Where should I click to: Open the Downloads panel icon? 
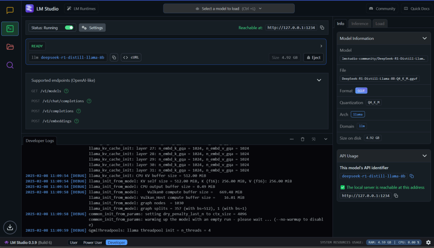10,227
